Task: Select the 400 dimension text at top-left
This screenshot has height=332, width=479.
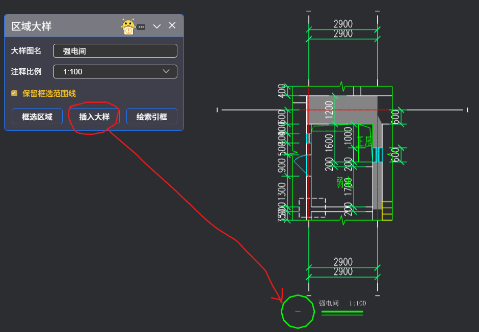Action: (281, 91)
